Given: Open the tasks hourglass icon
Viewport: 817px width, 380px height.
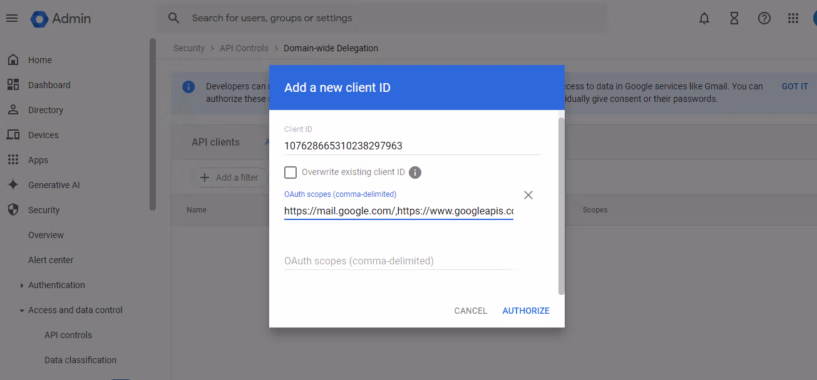Looking at the screenshot, I should (734, 18).
